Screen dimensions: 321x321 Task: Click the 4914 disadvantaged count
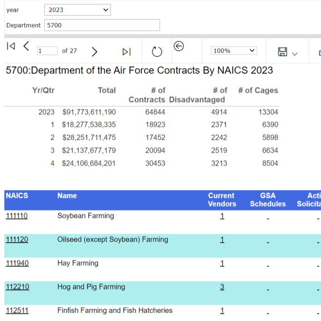[219, 112]
